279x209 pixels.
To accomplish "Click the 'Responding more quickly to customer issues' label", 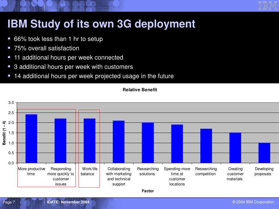I will pos(61,176).
